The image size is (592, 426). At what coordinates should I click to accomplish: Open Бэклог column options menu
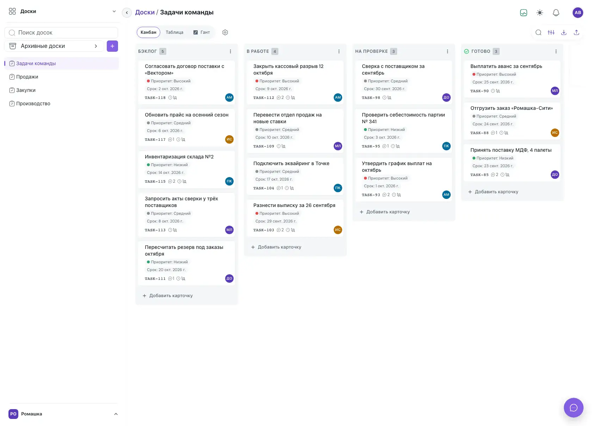click(230, 51)
